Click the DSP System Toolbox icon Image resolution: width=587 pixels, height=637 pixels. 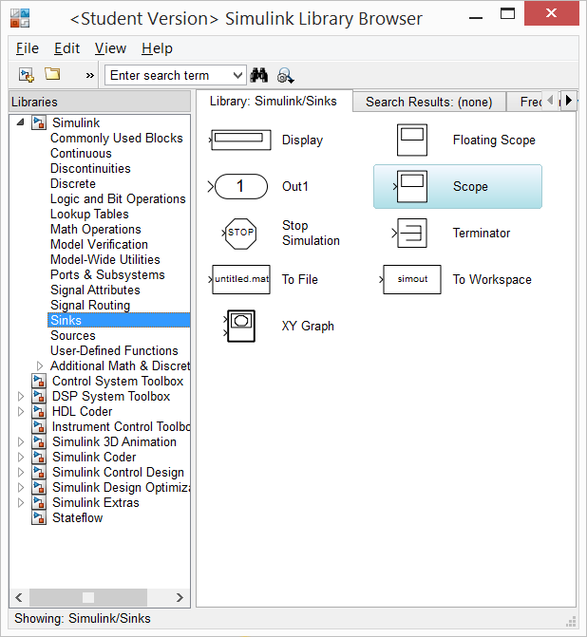point(39,396)
